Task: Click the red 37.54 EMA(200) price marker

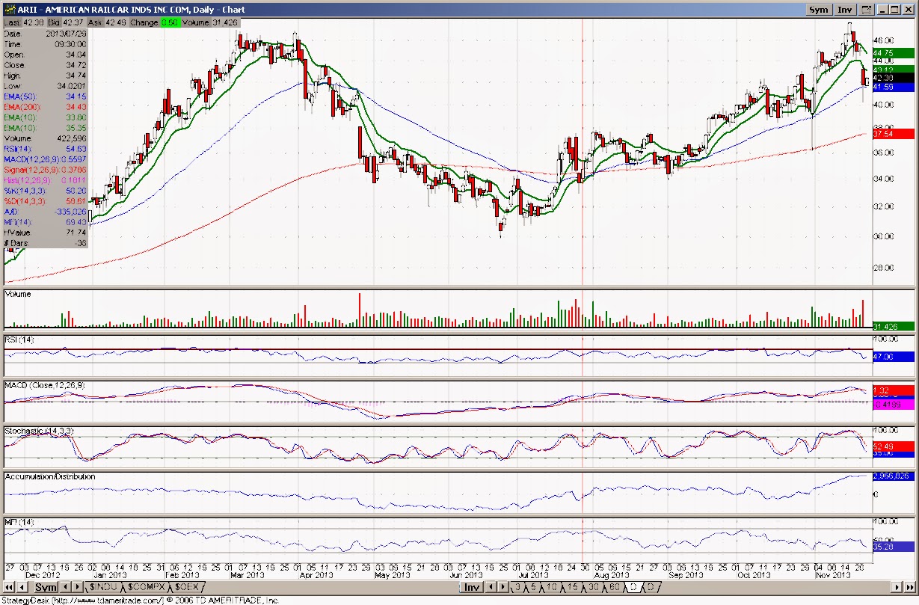Action: [893, 134]
